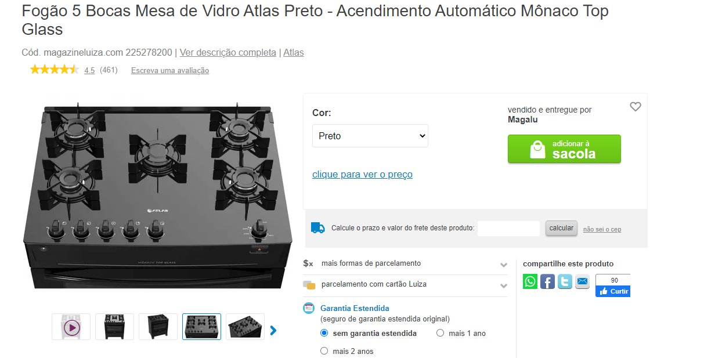Open 'Escreva uma avaliação' link
Screen dimensions: 704x358
pyautogui.click(x=170, y=70)
